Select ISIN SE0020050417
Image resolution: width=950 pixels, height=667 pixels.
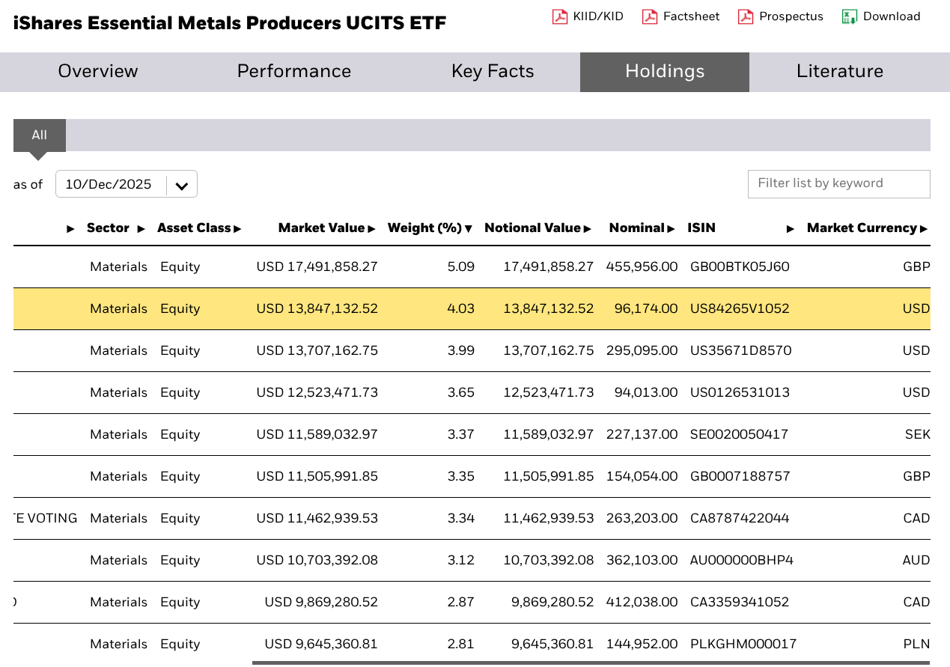pos(739,435)
